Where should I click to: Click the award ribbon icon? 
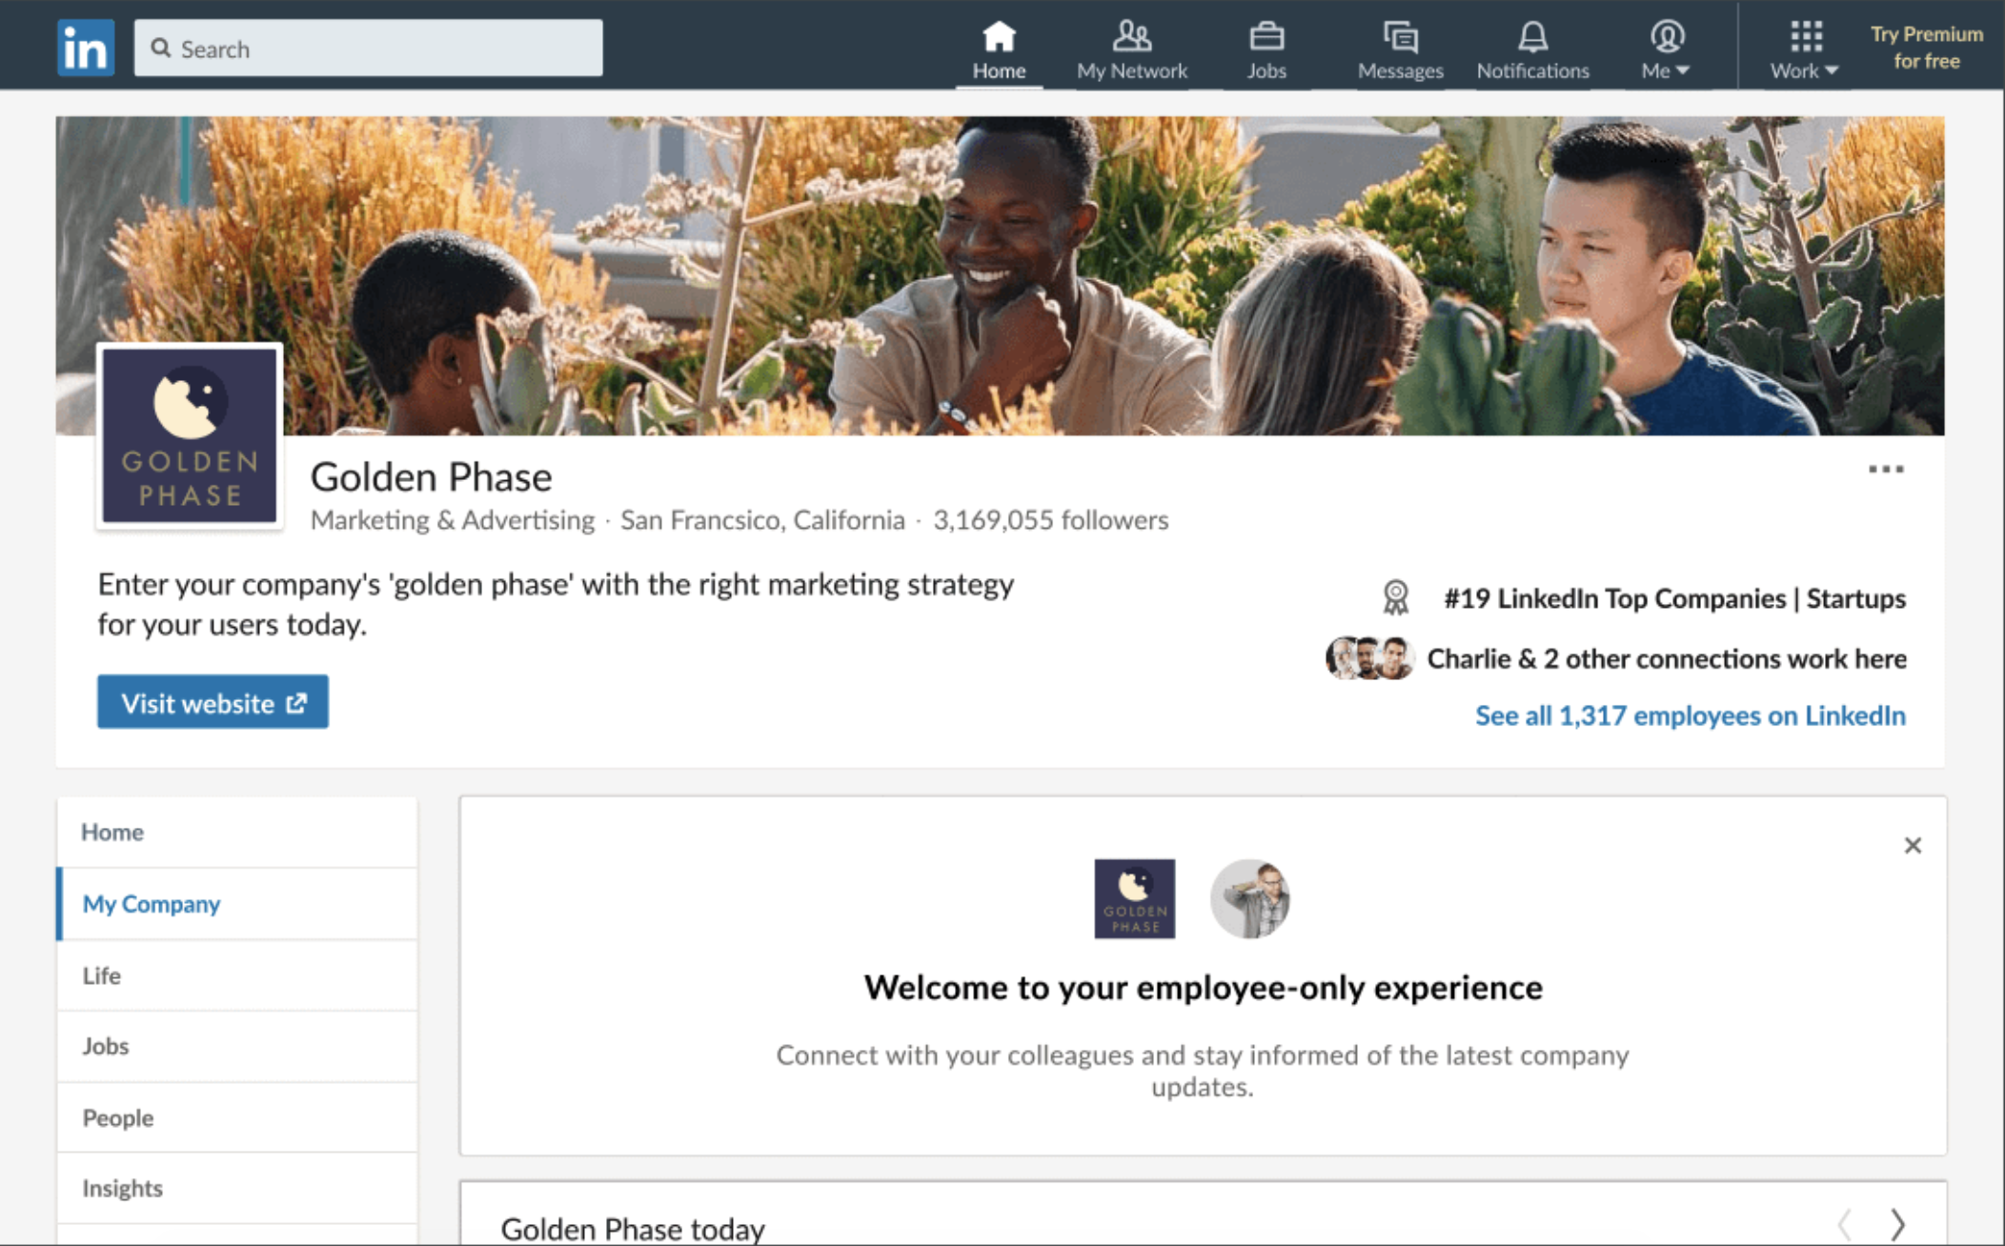click(1395, 598)
